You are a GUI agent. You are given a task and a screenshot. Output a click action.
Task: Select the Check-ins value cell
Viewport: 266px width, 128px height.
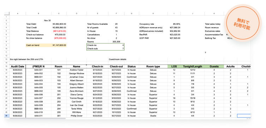click(x=116, y=45)
